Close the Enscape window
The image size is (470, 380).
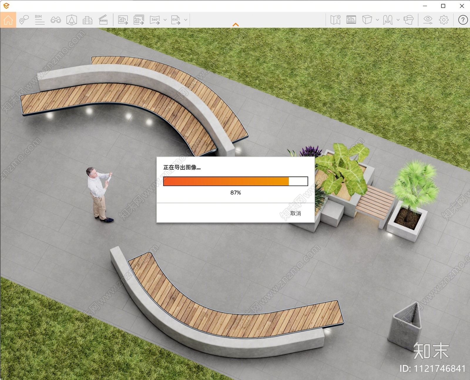(x=462, y=6)
